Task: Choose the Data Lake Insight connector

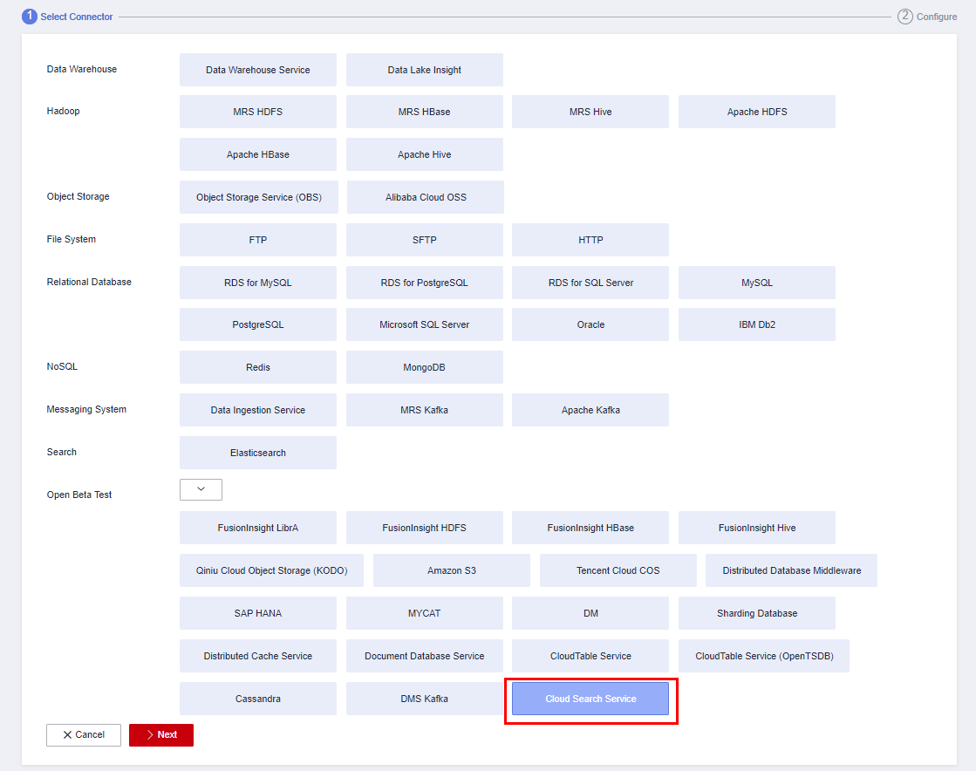Action: tap(425, 70)
